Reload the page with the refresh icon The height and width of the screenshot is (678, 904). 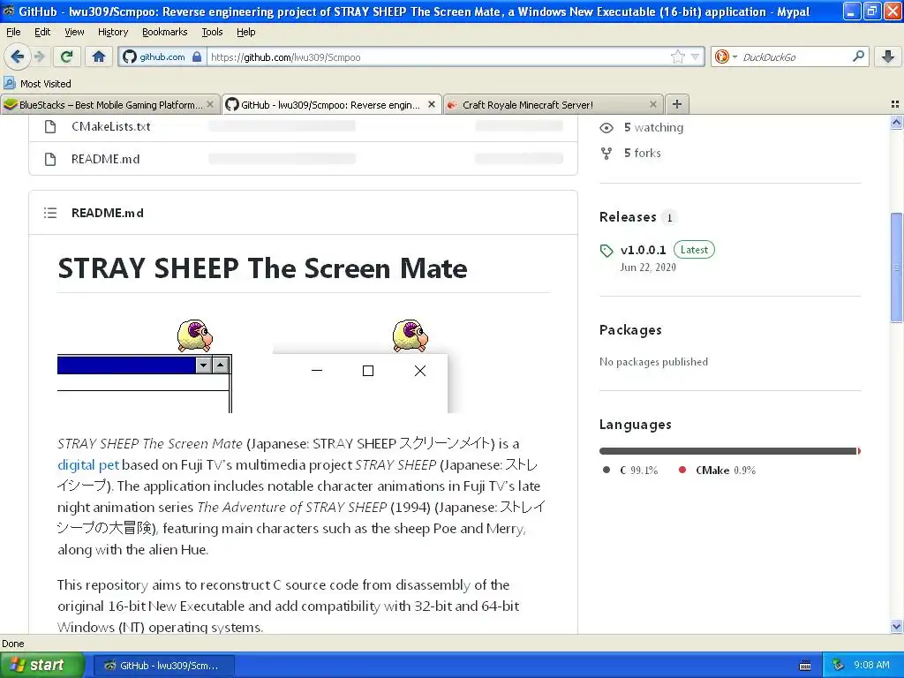pyautogui.click(x=66, y=56)
